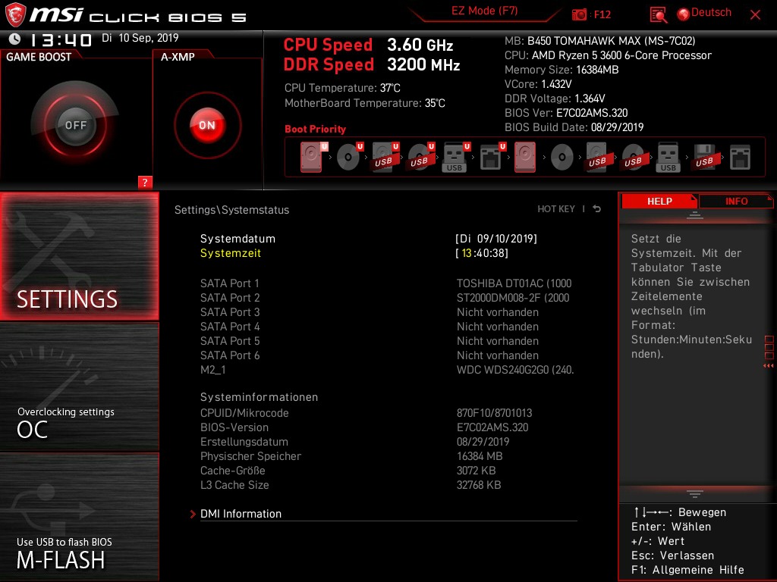
Task: Click the CPU Speed 3.60 GHz readout
Action: [x=368, y=45]
